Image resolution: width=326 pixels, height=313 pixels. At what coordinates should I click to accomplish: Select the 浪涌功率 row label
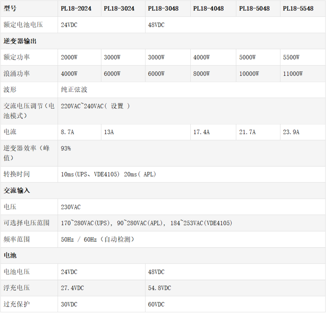click(x=16, y=74)
